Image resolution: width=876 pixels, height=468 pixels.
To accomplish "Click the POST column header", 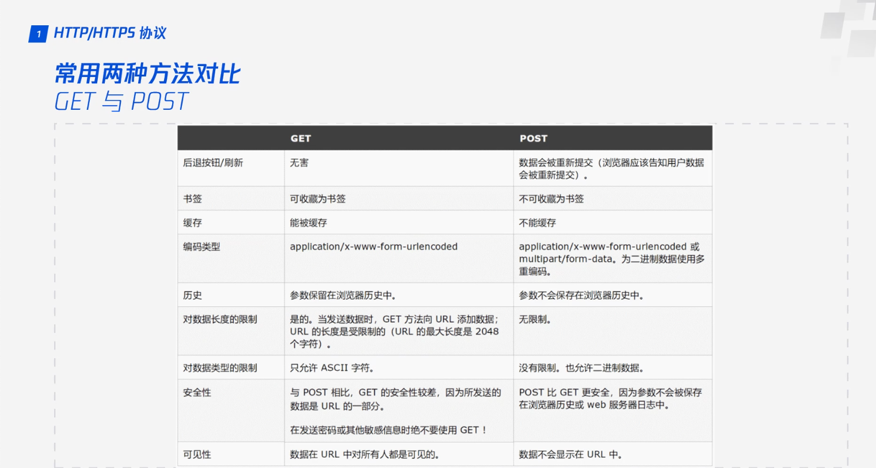I will coord(533,139).
